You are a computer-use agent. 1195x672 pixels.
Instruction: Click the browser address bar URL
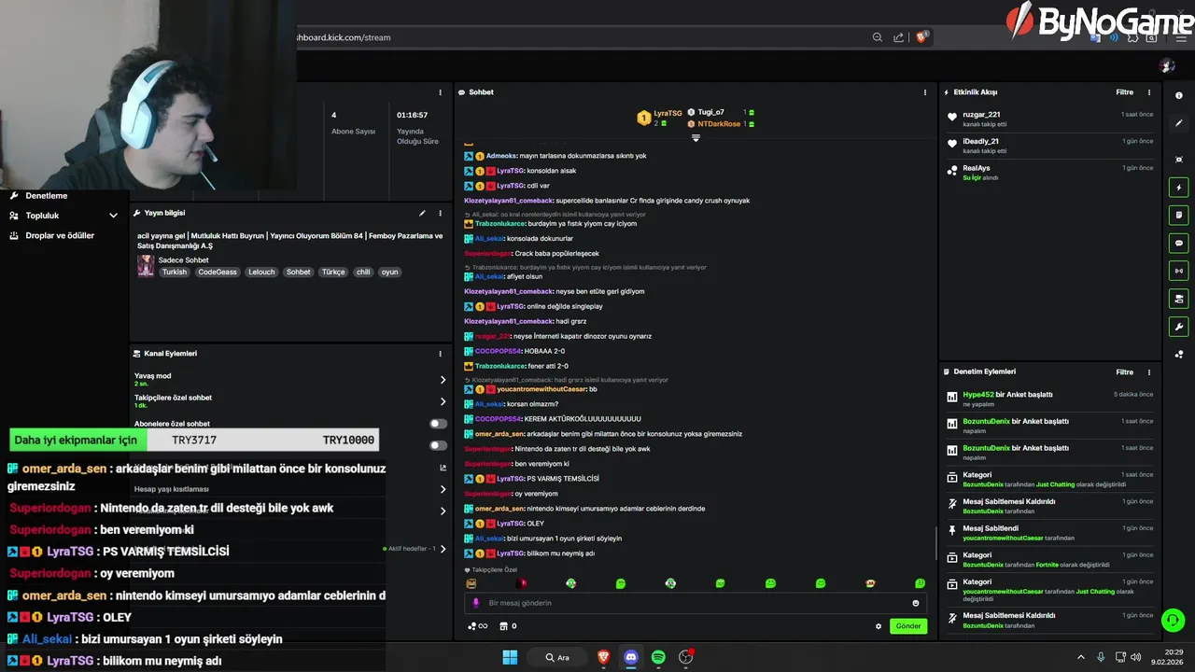344,37
